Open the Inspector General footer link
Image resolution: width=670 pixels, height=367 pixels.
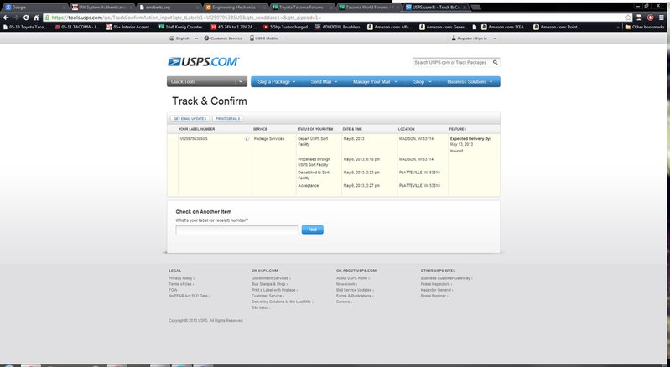[437, 290]
